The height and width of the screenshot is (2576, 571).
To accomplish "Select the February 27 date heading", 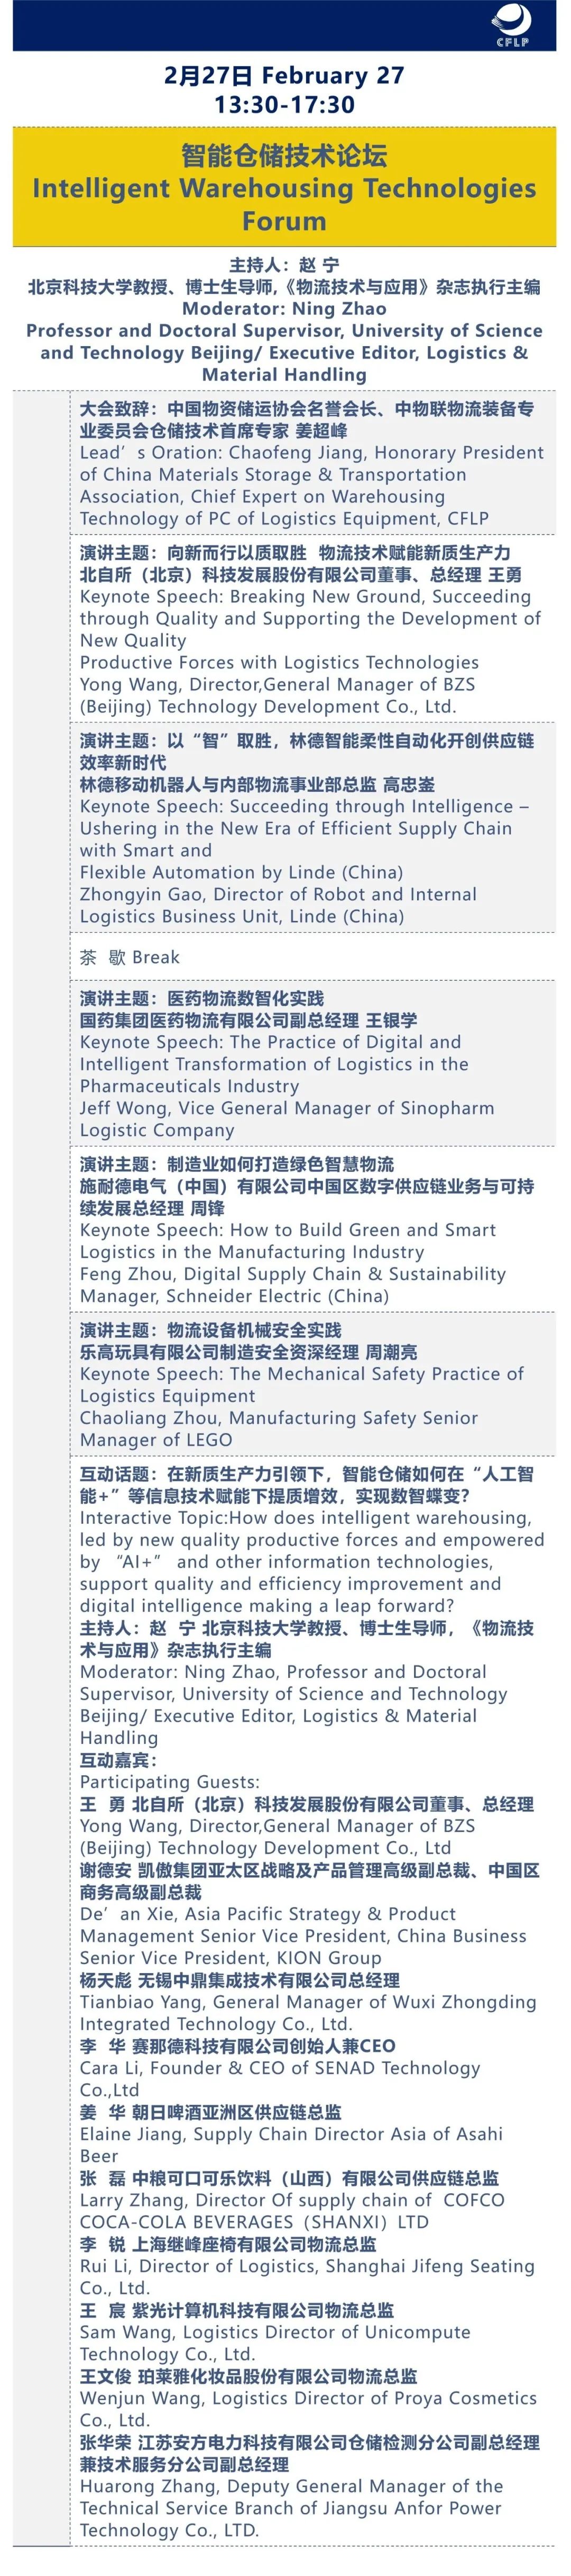I will coord(284,75).
